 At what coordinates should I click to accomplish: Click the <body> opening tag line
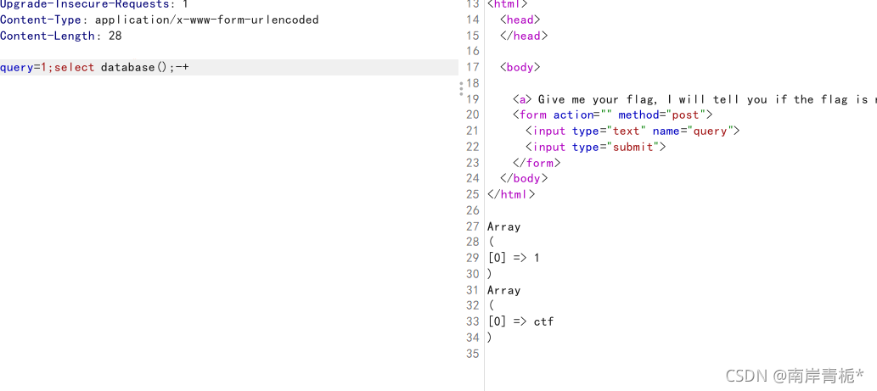(x=520, y=68)
